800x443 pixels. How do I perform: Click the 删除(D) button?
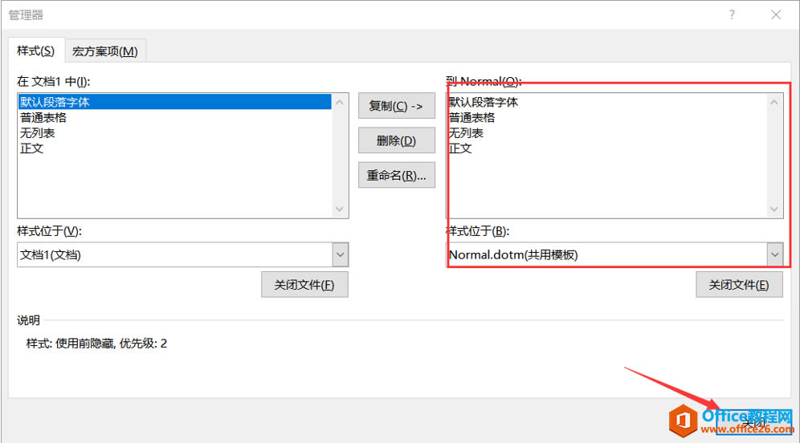[397, 140]
